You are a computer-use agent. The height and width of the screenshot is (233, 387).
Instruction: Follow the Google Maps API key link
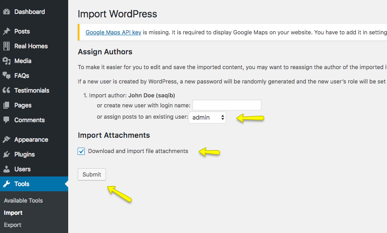[113, 32]
